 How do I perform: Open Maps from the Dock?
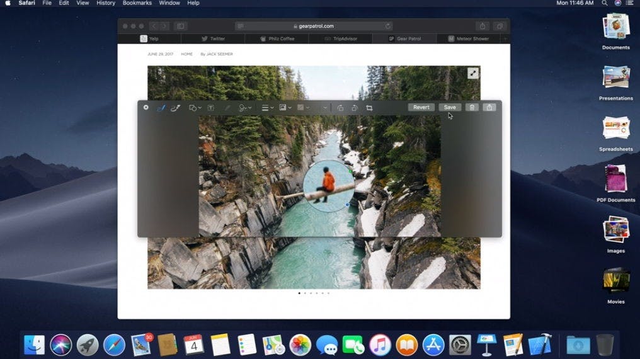coord(273,345)
